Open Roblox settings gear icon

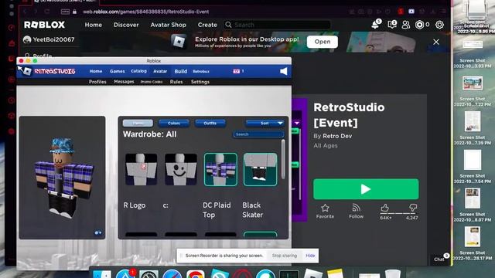[439, 25]
